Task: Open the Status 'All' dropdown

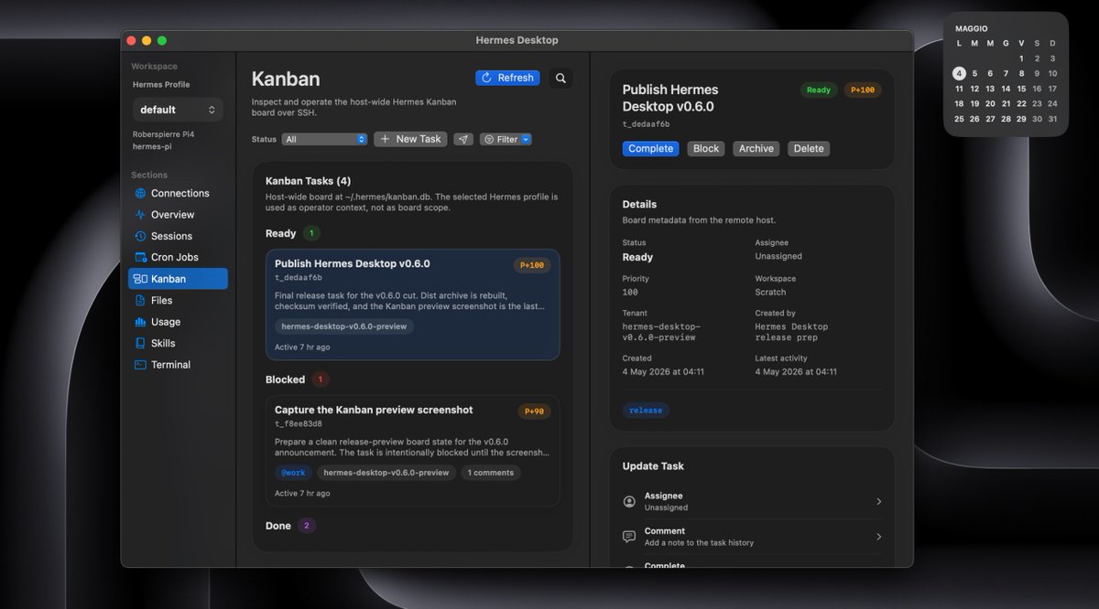Action: pos(325,139)
